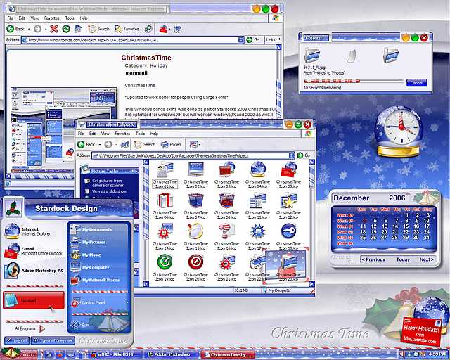Open the Help menu in Internet Explorer
The height and width of the screenshot is (360, 450).
pyautogui.click(x=84, y=18)
